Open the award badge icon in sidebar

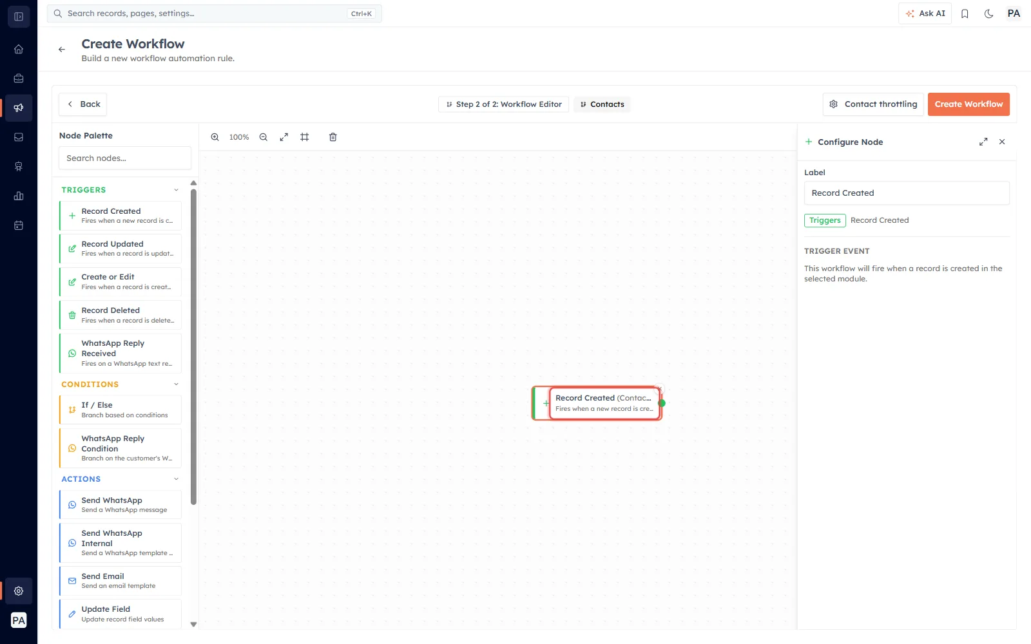pyautogui.click(x=19, y=167)
